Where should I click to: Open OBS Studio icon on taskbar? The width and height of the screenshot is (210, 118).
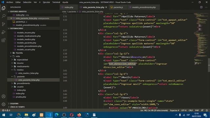click(64, 115)
